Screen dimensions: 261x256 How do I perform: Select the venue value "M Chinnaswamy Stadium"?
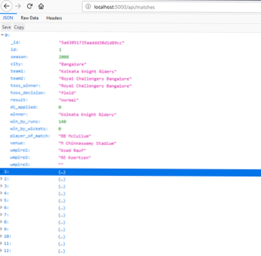(x=87, y=143)
